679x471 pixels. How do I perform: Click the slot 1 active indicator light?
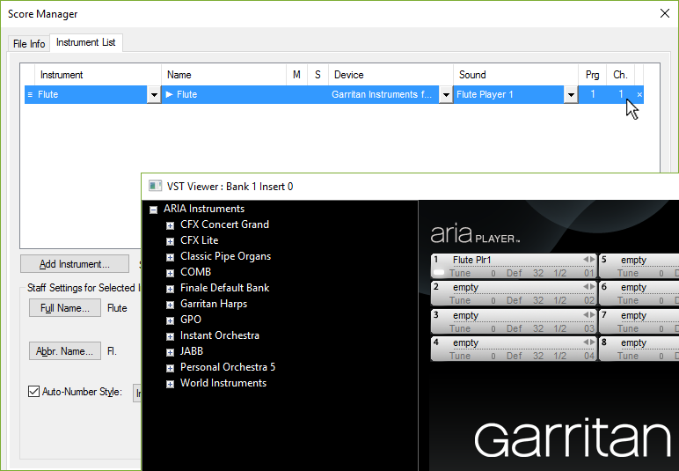[439, 273]
